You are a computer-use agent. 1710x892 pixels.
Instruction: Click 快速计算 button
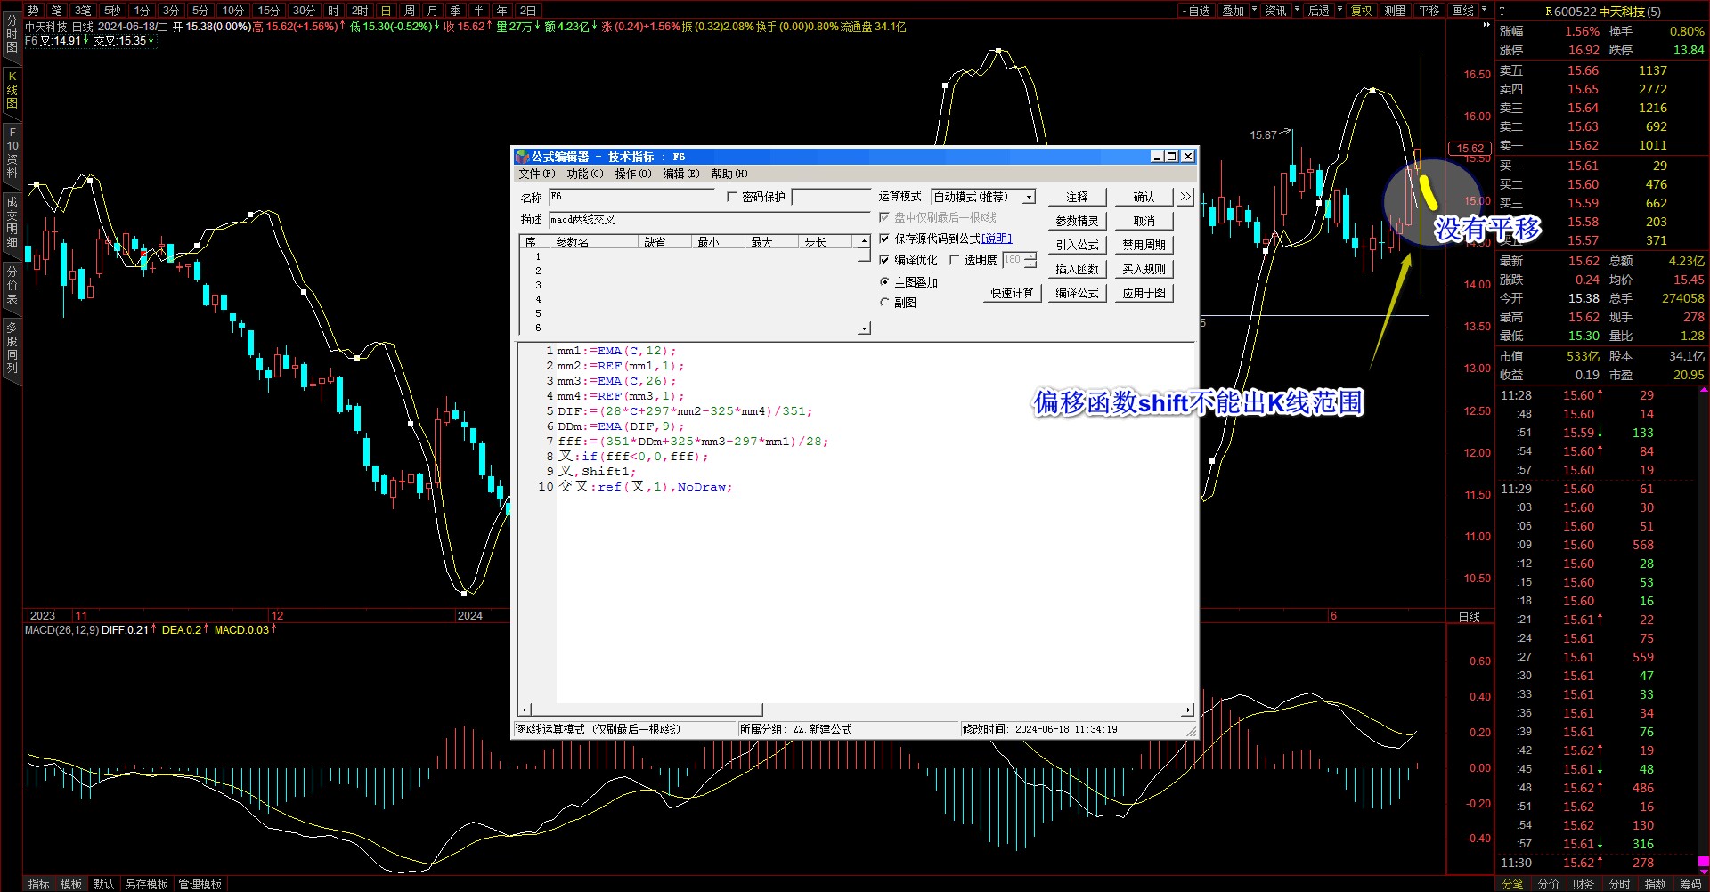click(x=1012, y=293)
